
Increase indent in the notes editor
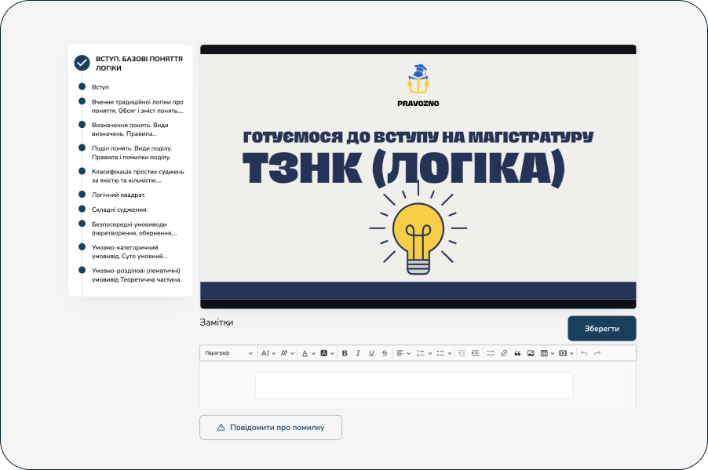click(x=475, y=353)
